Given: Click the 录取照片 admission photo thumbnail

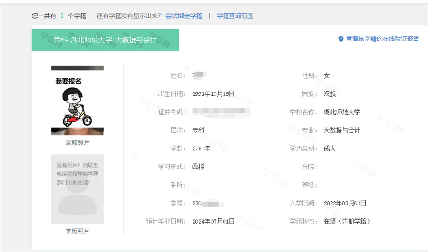Looking at the screenshot, I should [78, 101].
